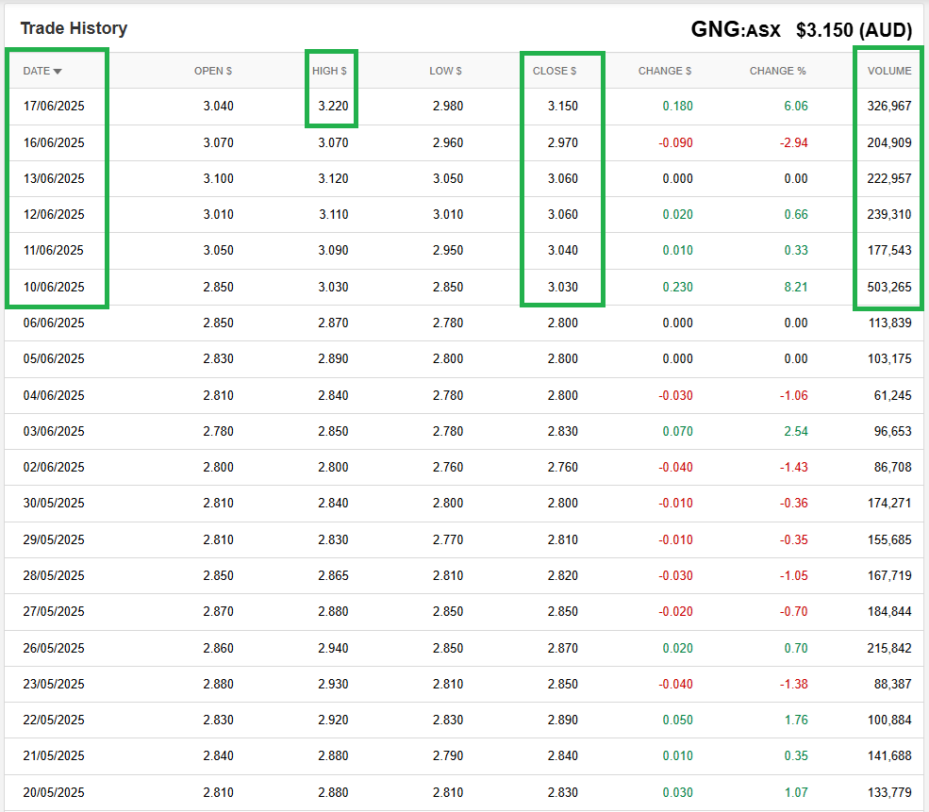Viewport: 929px width, 812px height.
Task: Sort by the CLOSE $ header
Action: (554, 71)
